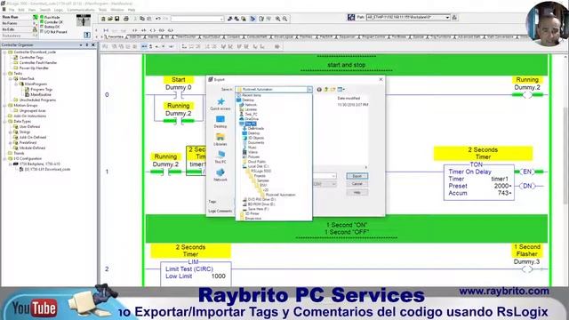Image resolution: width=569 pixels, height=320 pixels.
Task: Open the File menu
Action: 12,10
